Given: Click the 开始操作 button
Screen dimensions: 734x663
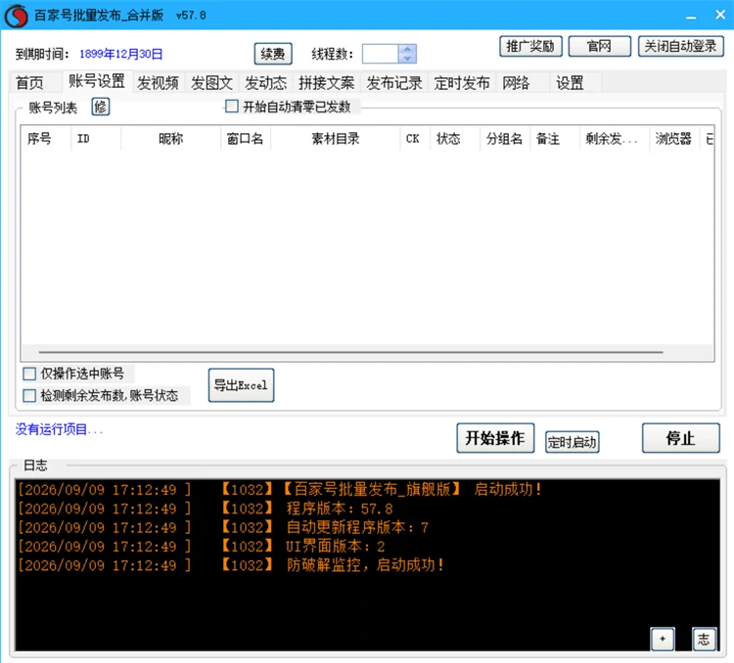Looking at the screenshot, I should [495, 438].
